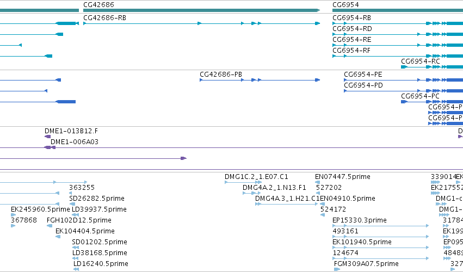Select the CG6954-RD transcript
Image resolution: width=463 pixels, height=272 pixels.
tap(398, 34)
